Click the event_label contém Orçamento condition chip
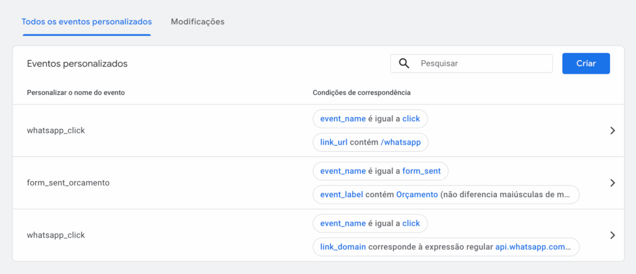 click(445, 195)
